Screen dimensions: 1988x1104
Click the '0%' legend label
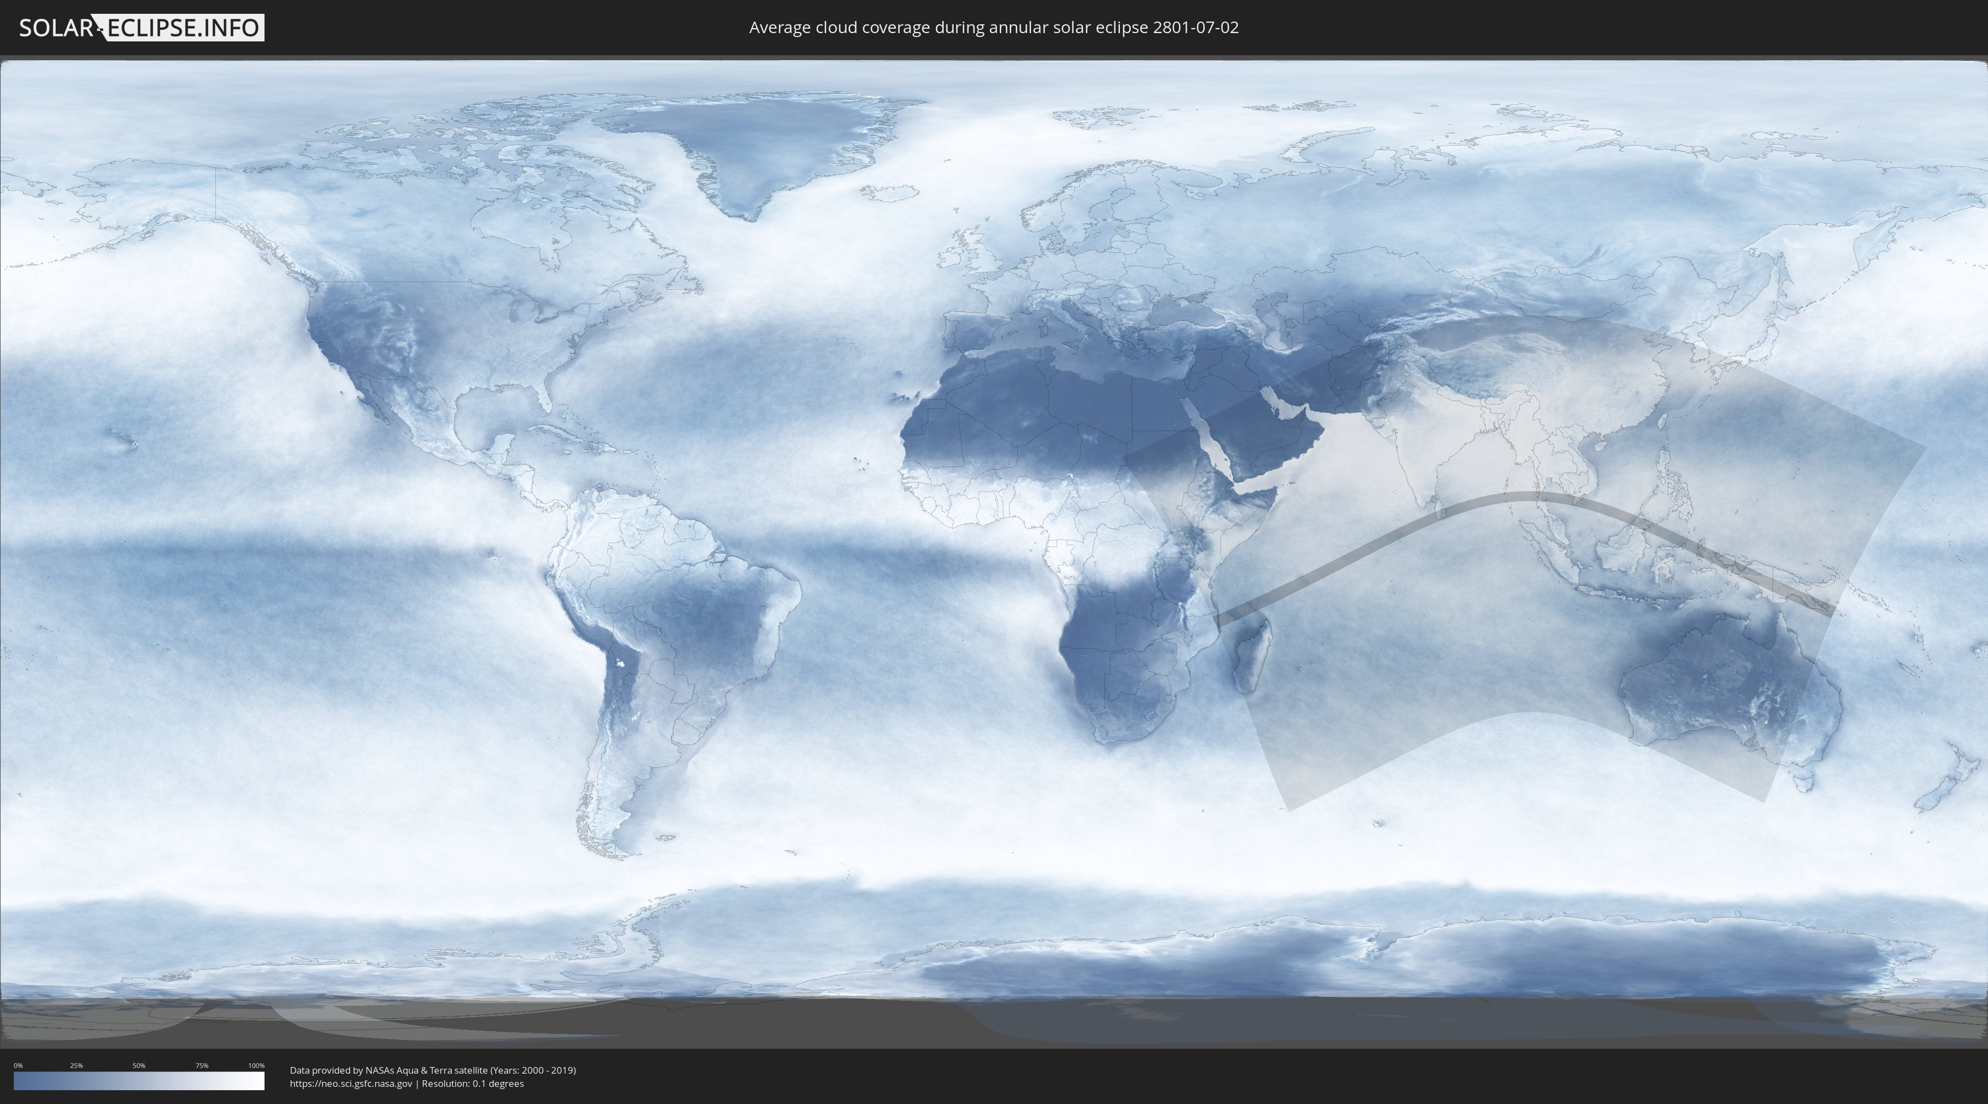pos(18,1065)
